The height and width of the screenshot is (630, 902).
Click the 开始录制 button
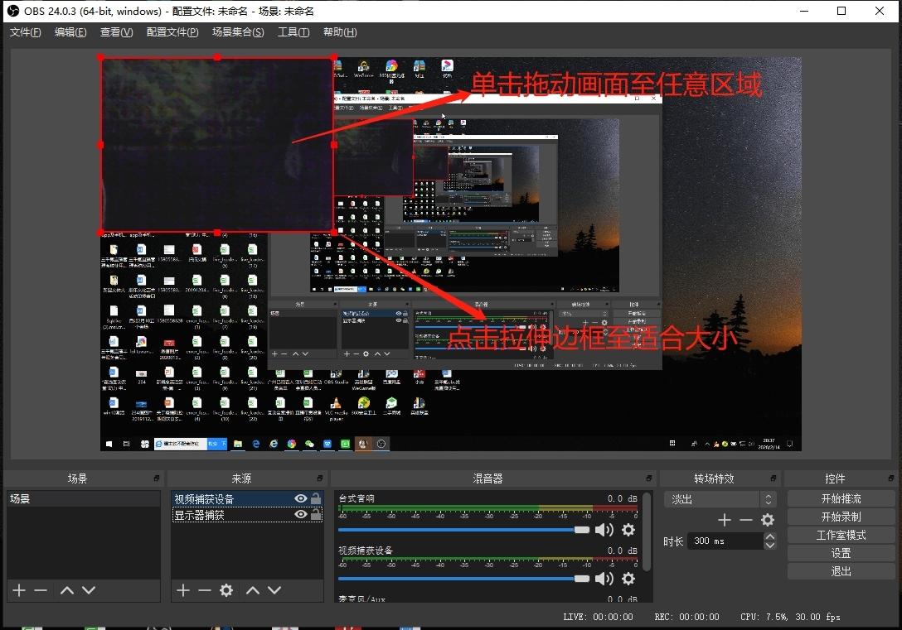[841, 517]
